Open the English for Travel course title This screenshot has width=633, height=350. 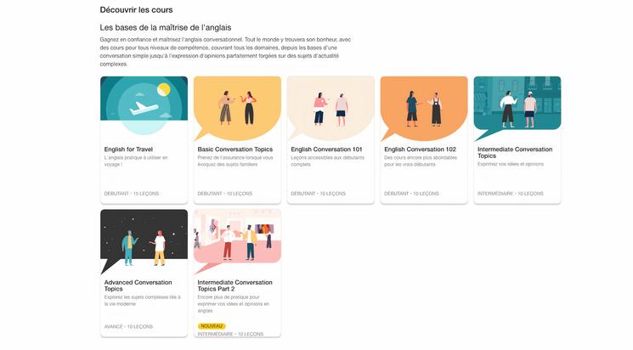point(128,150)
